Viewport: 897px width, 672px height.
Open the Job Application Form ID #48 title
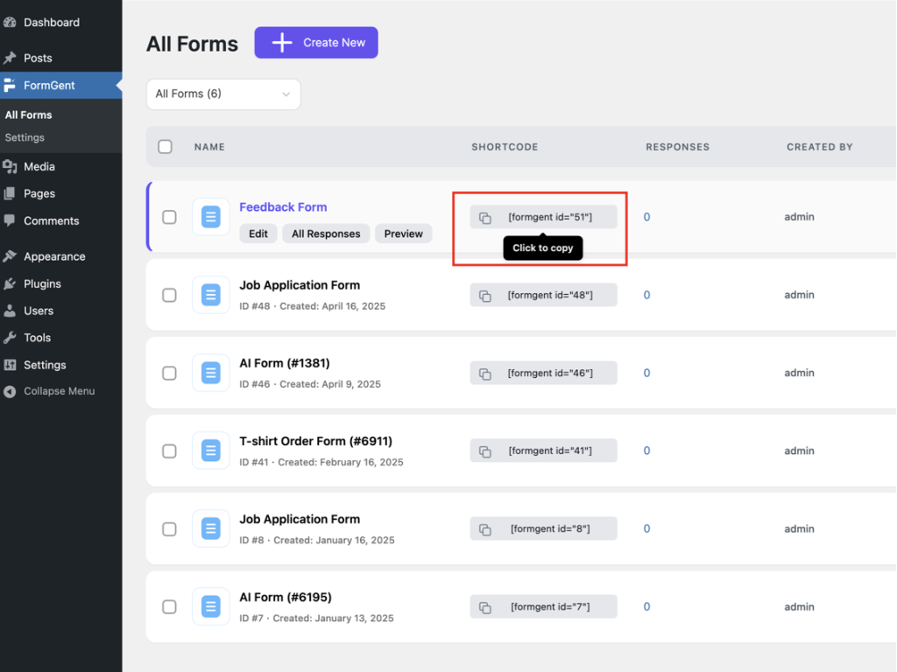pyautogui.click(x=300, y=285)
